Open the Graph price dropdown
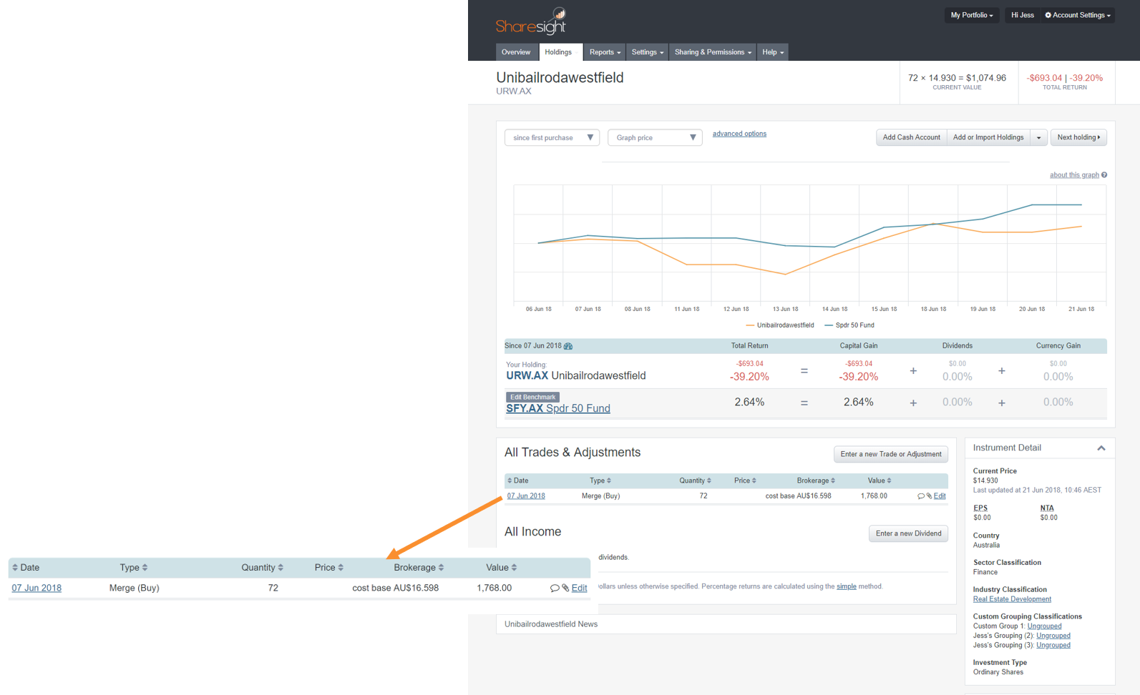Screen dimensions: 1140x695 point(655,137)
